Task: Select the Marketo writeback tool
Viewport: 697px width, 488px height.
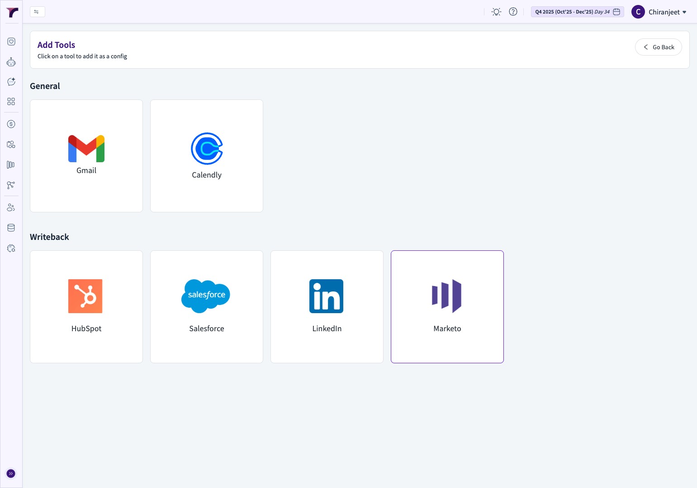Action: (x=447, y=307)
